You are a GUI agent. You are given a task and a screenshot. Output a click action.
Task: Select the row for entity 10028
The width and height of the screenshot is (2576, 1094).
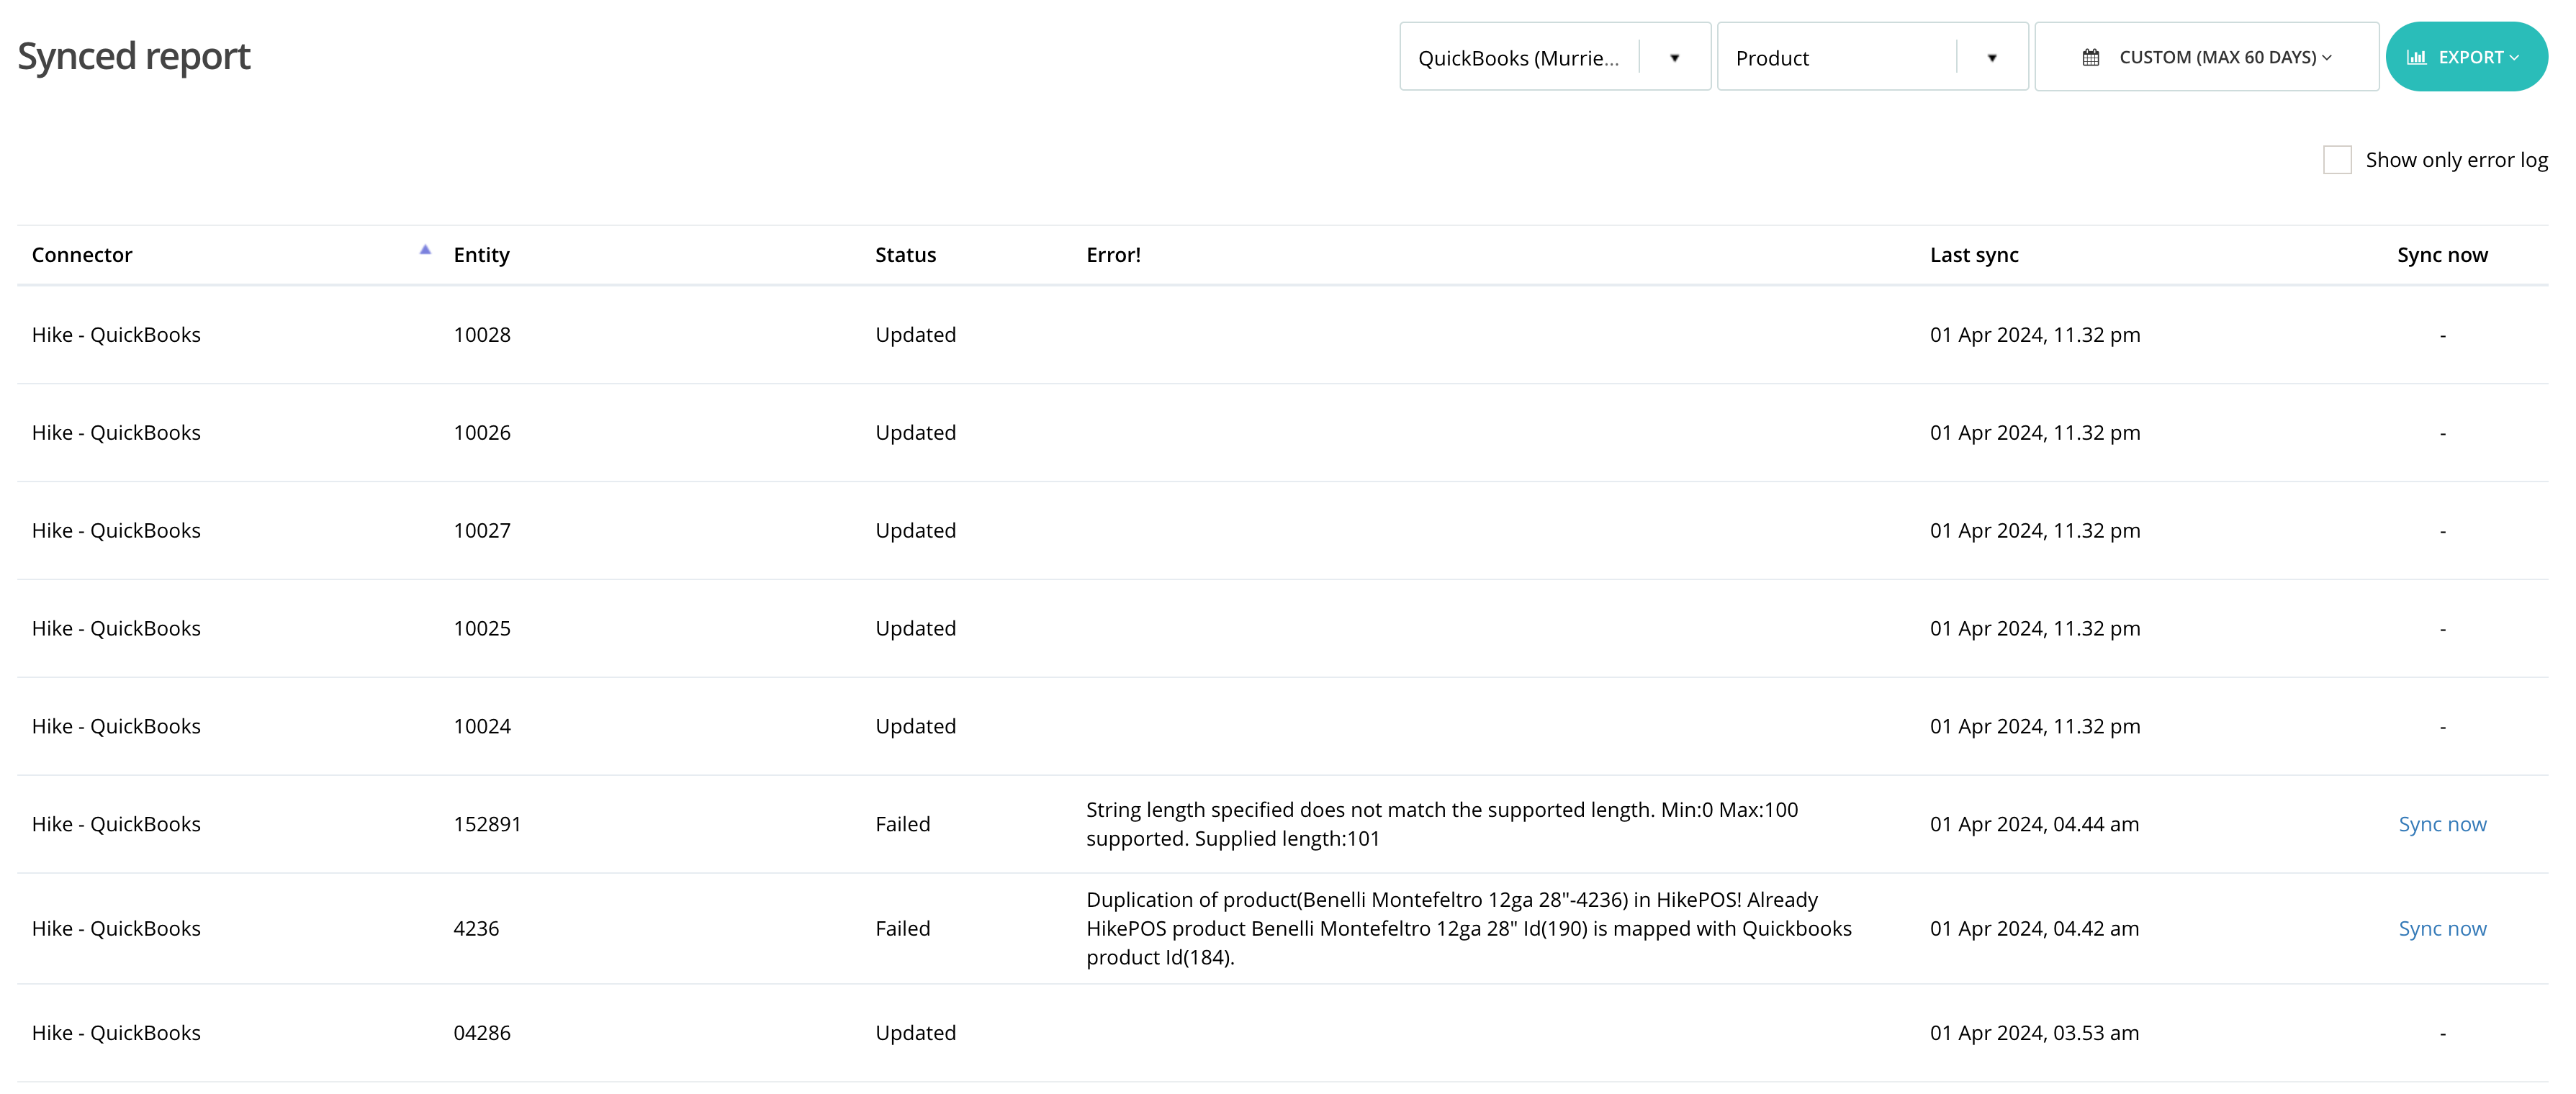pos(1282,335)
